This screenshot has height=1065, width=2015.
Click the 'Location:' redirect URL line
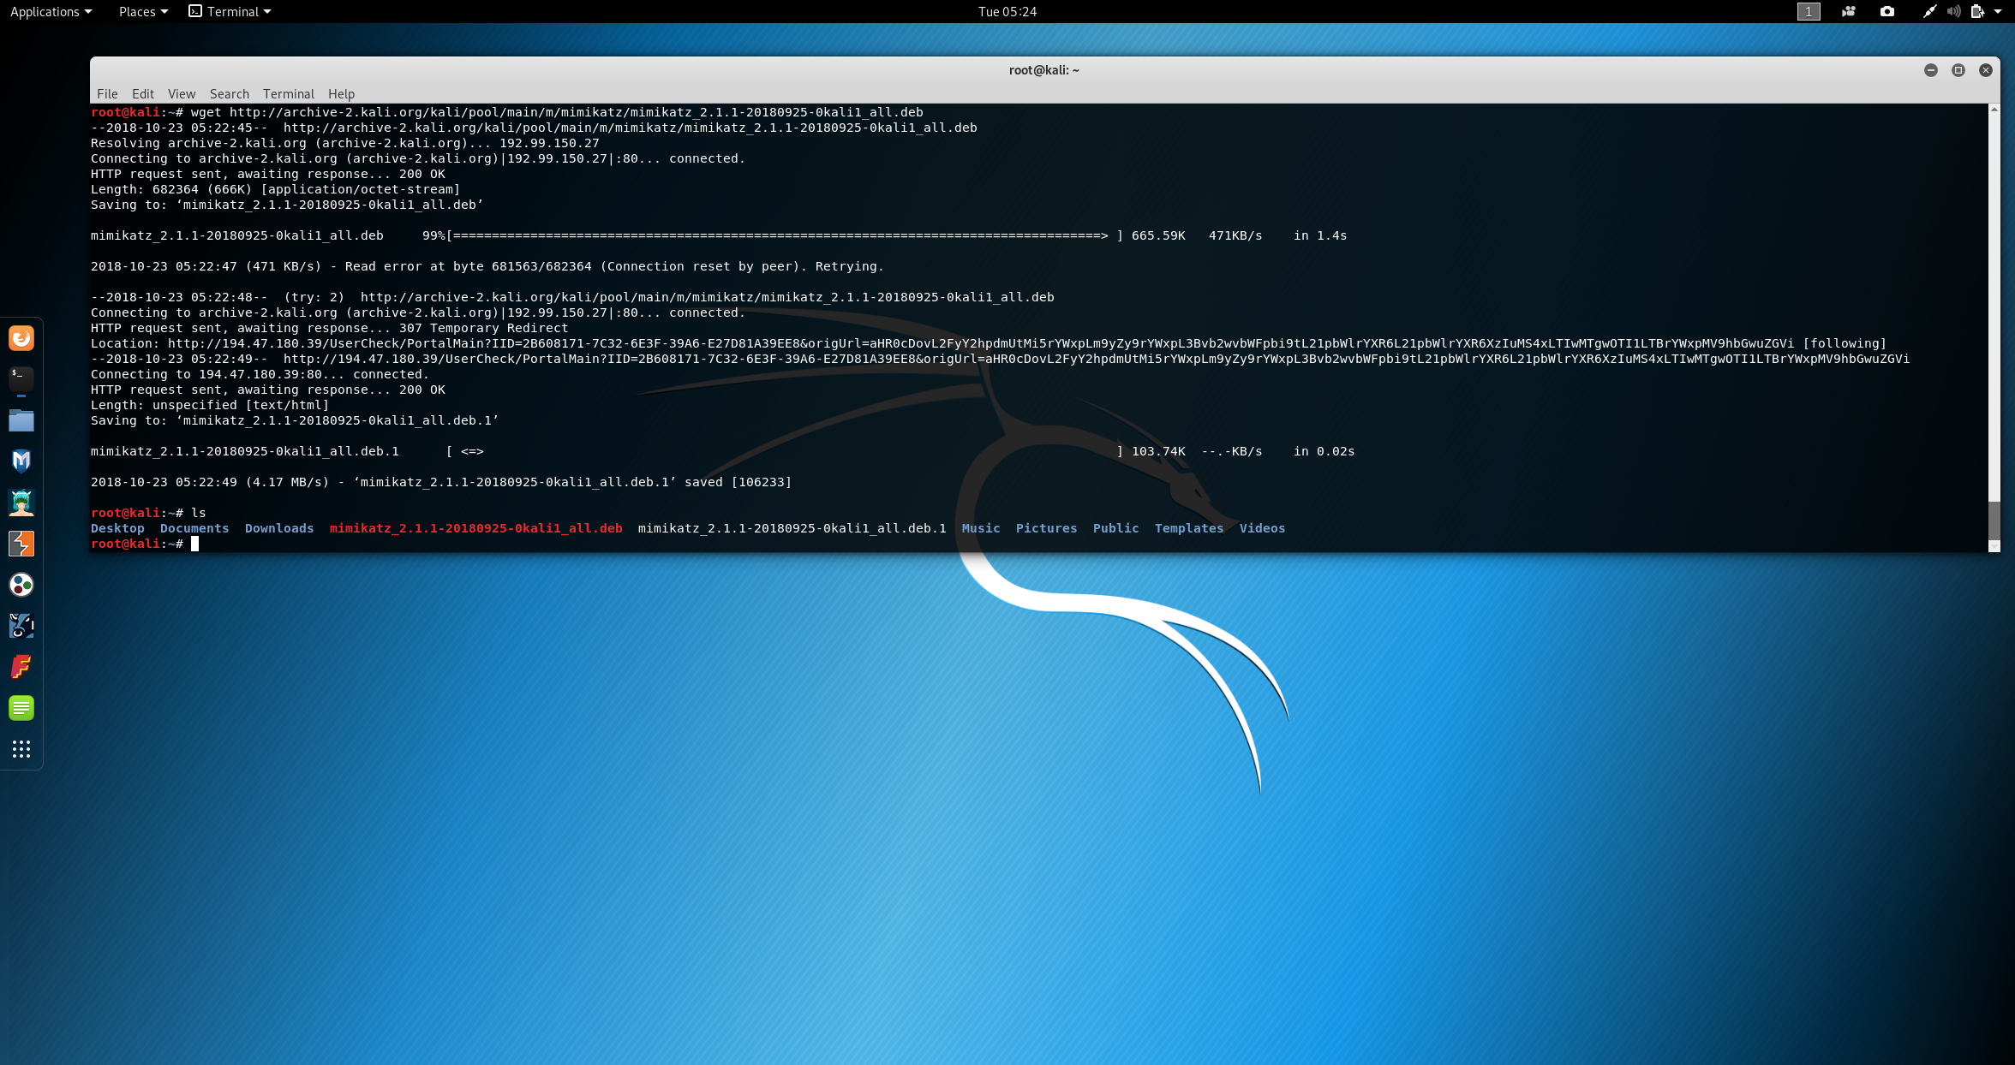point(989,343)
